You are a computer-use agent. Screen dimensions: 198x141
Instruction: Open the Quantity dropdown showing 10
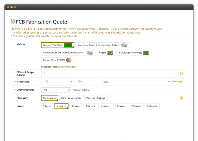click(x=56, y=90)
